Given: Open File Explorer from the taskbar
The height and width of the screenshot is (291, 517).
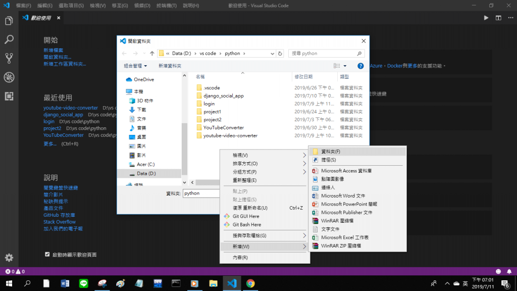Looking at the screenshot, I should [x=214, y=283].
